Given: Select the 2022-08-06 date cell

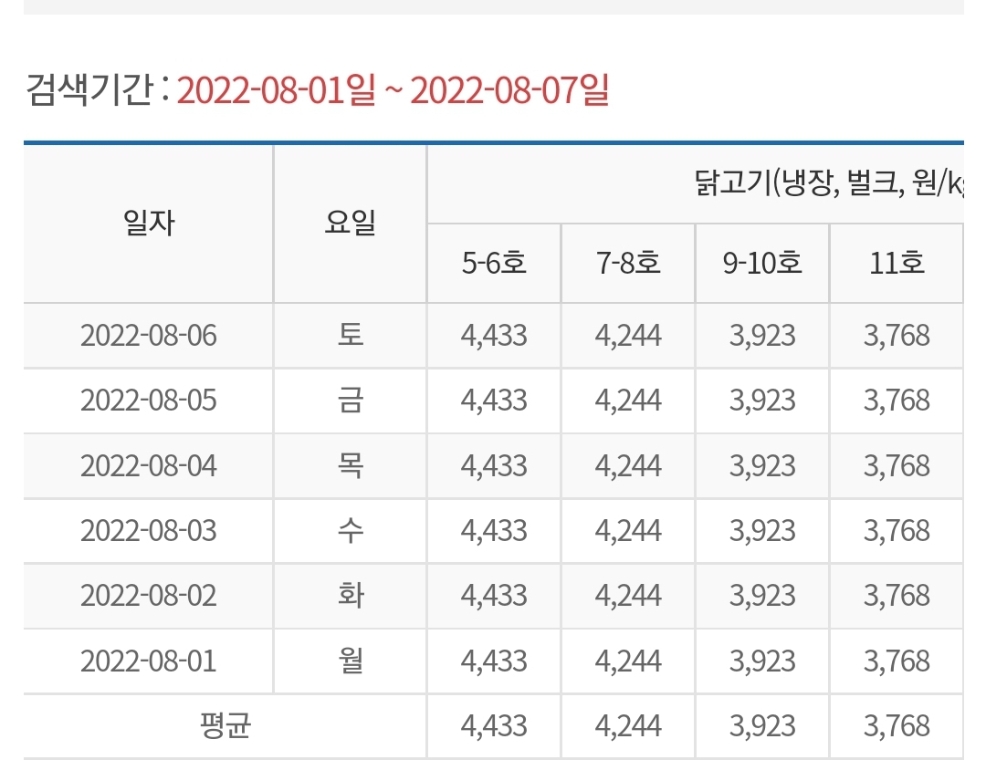Looking at the screenshot, I should pyautogui.click(x=149, y=336).
